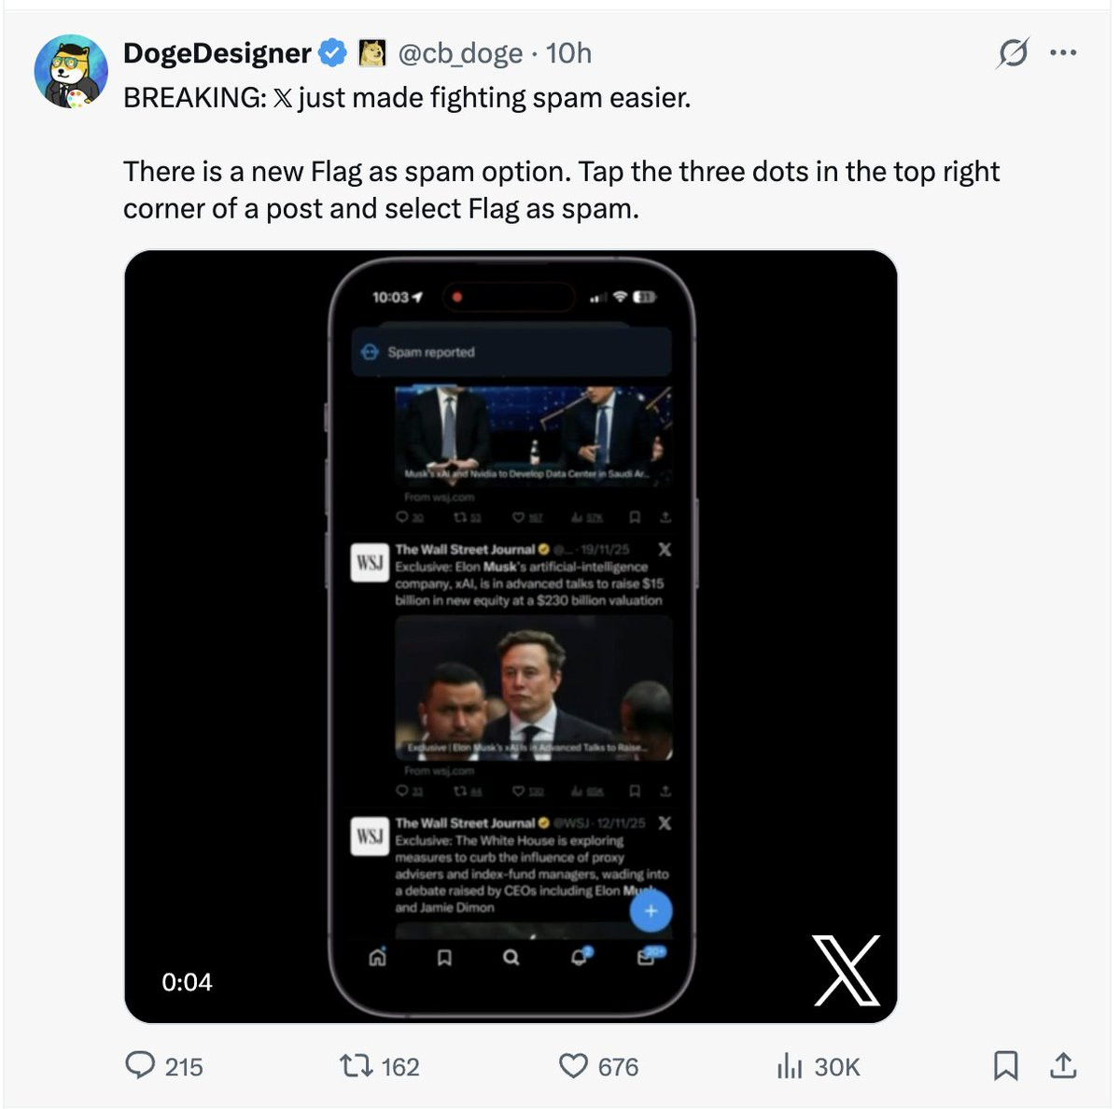Screen dimensions: 1120x1109
Task: Click the X logo watermark on video
Action: pos(846,971)
